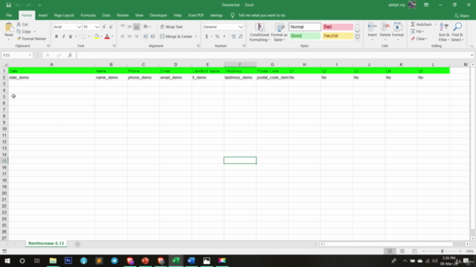Click Merge & Center button
This screenshot has height=267, width=476.
coord(176,36)
